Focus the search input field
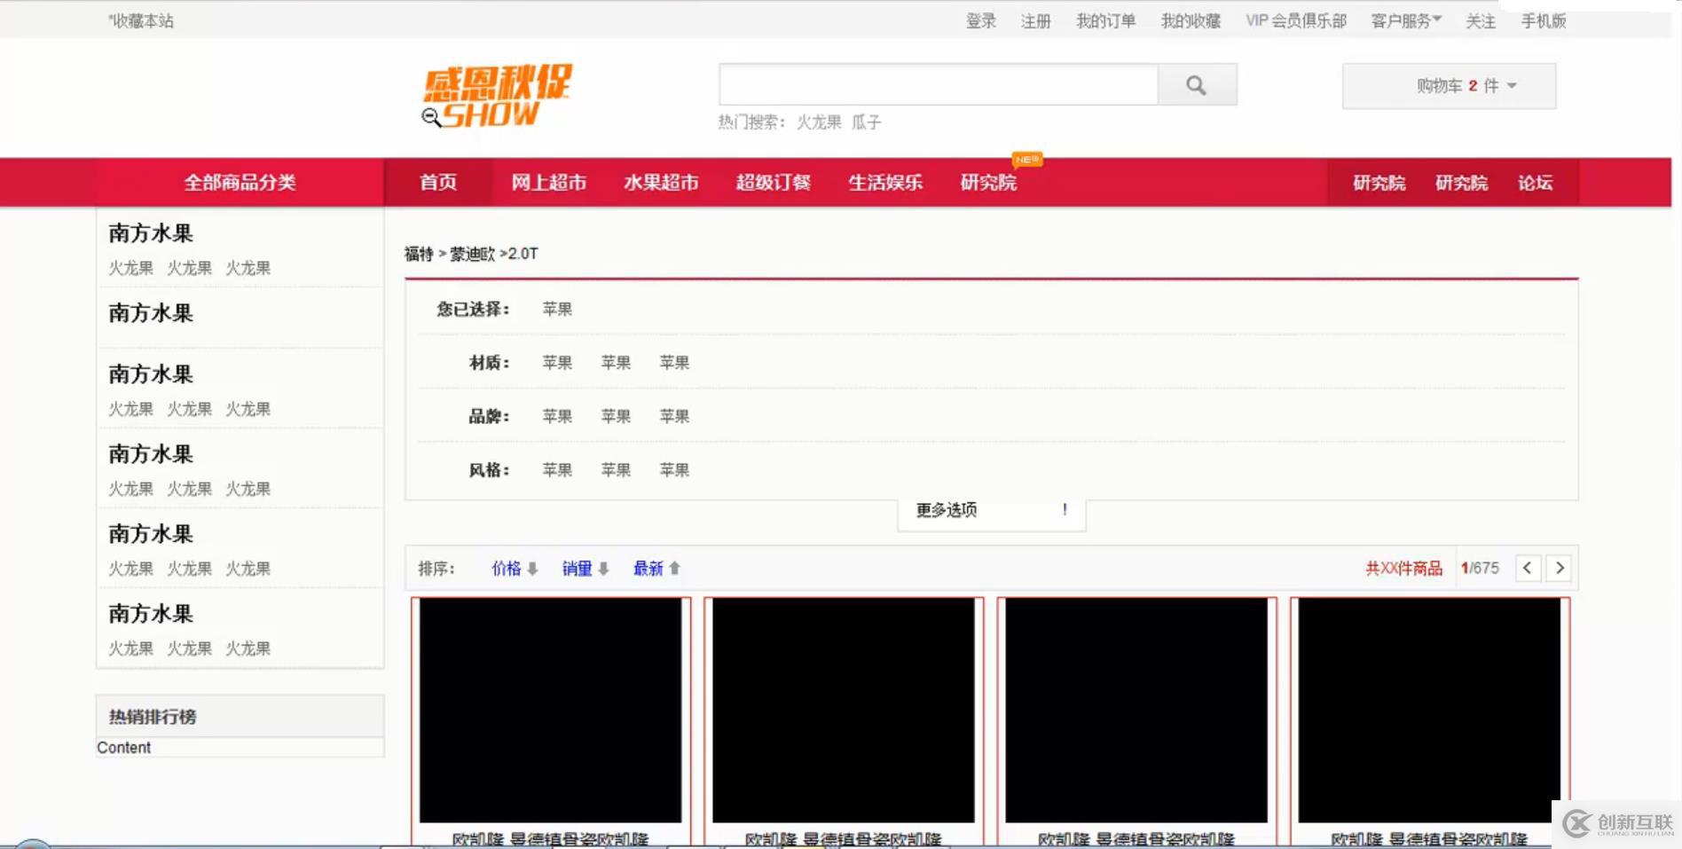This screenshot has width=1682, height=849. click(939, 85)
